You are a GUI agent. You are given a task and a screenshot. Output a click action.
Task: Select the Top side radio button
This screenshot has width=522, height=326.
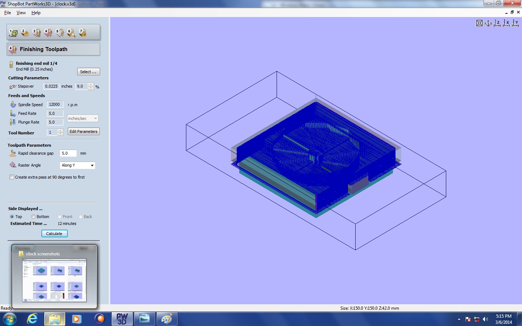coord(12,217)
